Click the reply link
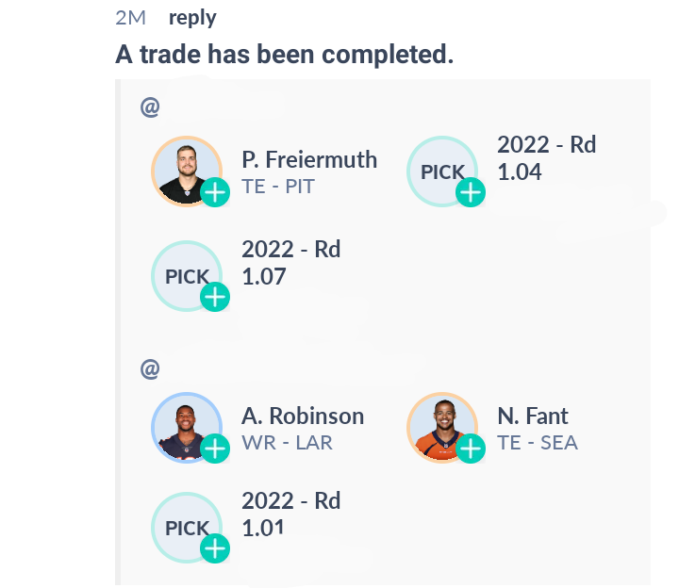The width and height of the screenshot is (679, 588). (x=192, y=19)
